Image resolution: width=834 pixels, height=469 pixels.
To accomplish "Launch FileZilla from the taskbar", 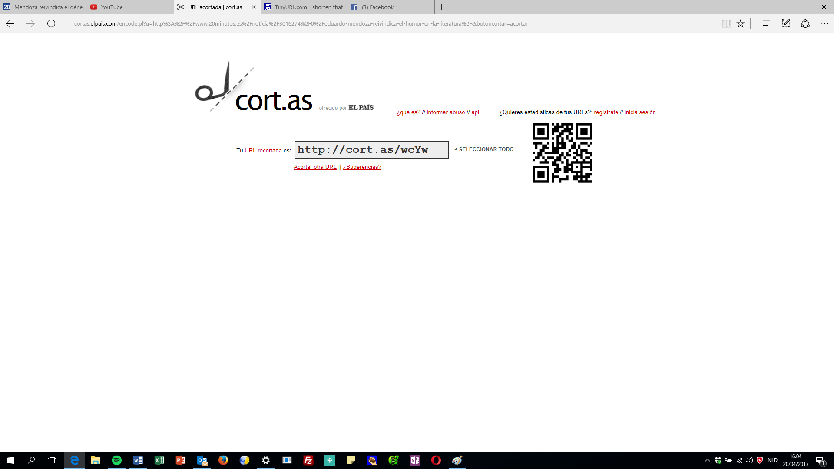I will click(308, 460).
